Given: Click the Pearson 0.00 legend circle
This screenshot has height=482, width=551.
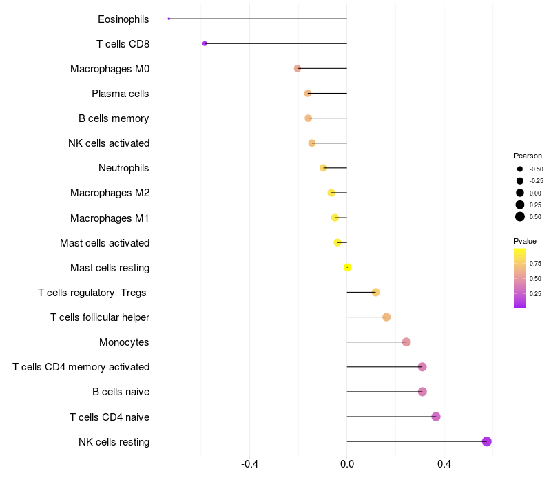Looking at the screenshot, I should (520, 193).
